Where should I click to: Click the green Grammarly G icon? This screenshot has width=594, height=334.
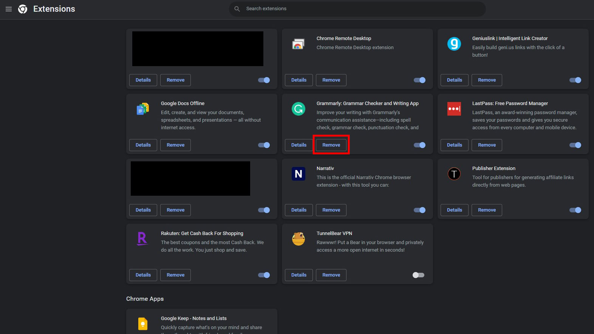coord(299,109)
